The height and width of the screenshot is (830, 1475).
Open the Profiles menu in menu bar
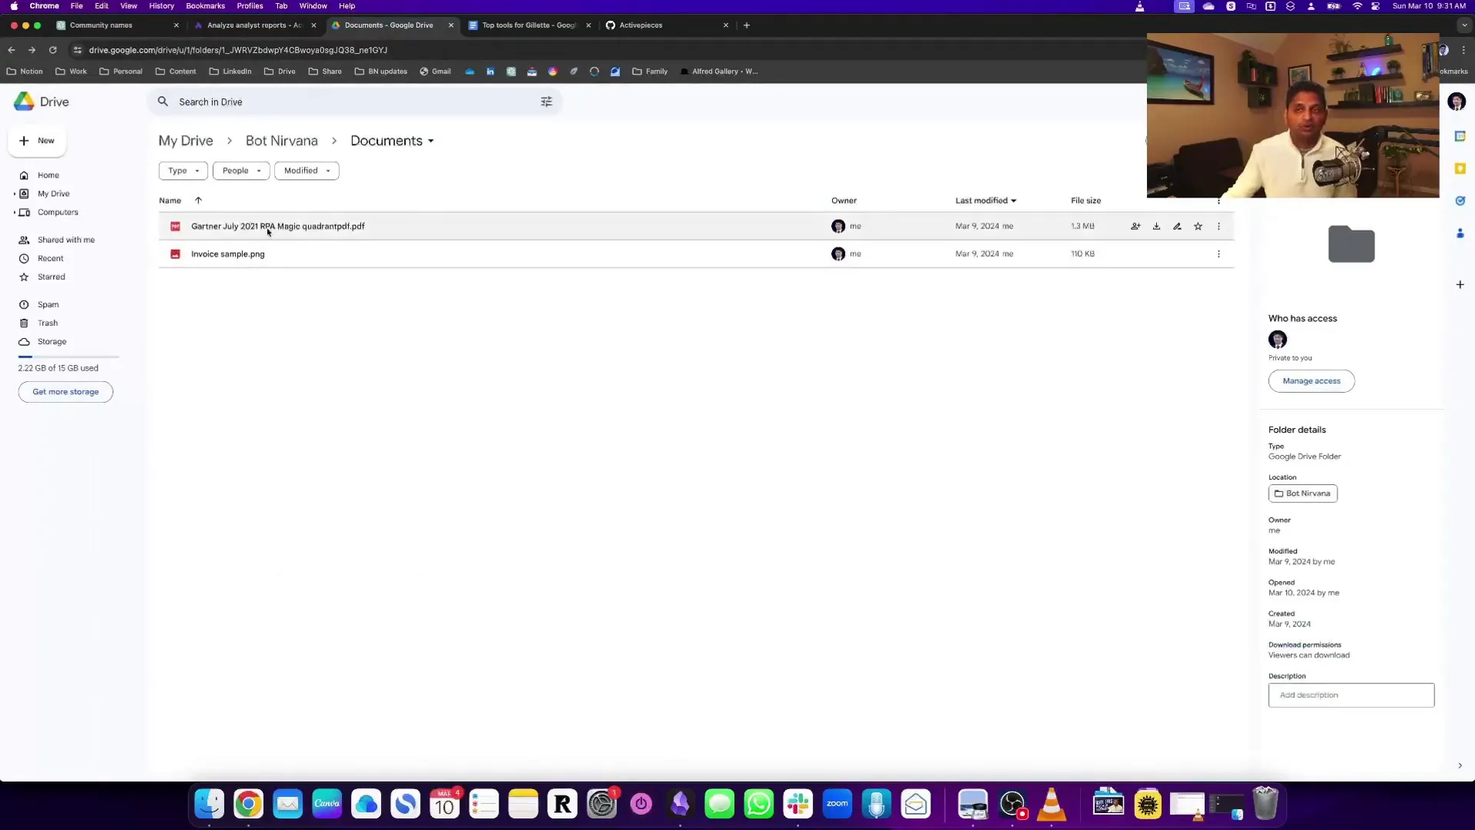250,6
